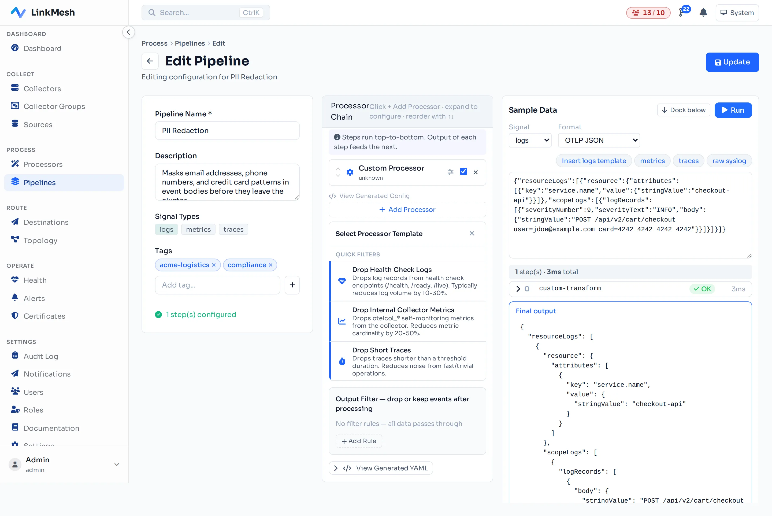Click the info icon in steps note
772x516 pixels.
click(337, 137)
